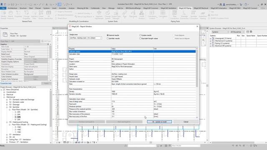This screenshot has height=150, width=267.
Task: Switch to the MagiCAD Electrical tab
Action: pos(201,8)
